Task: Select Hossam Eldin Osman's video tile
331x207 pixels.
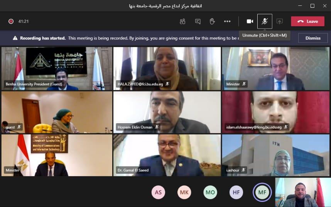Action: (x=167, y=112)
